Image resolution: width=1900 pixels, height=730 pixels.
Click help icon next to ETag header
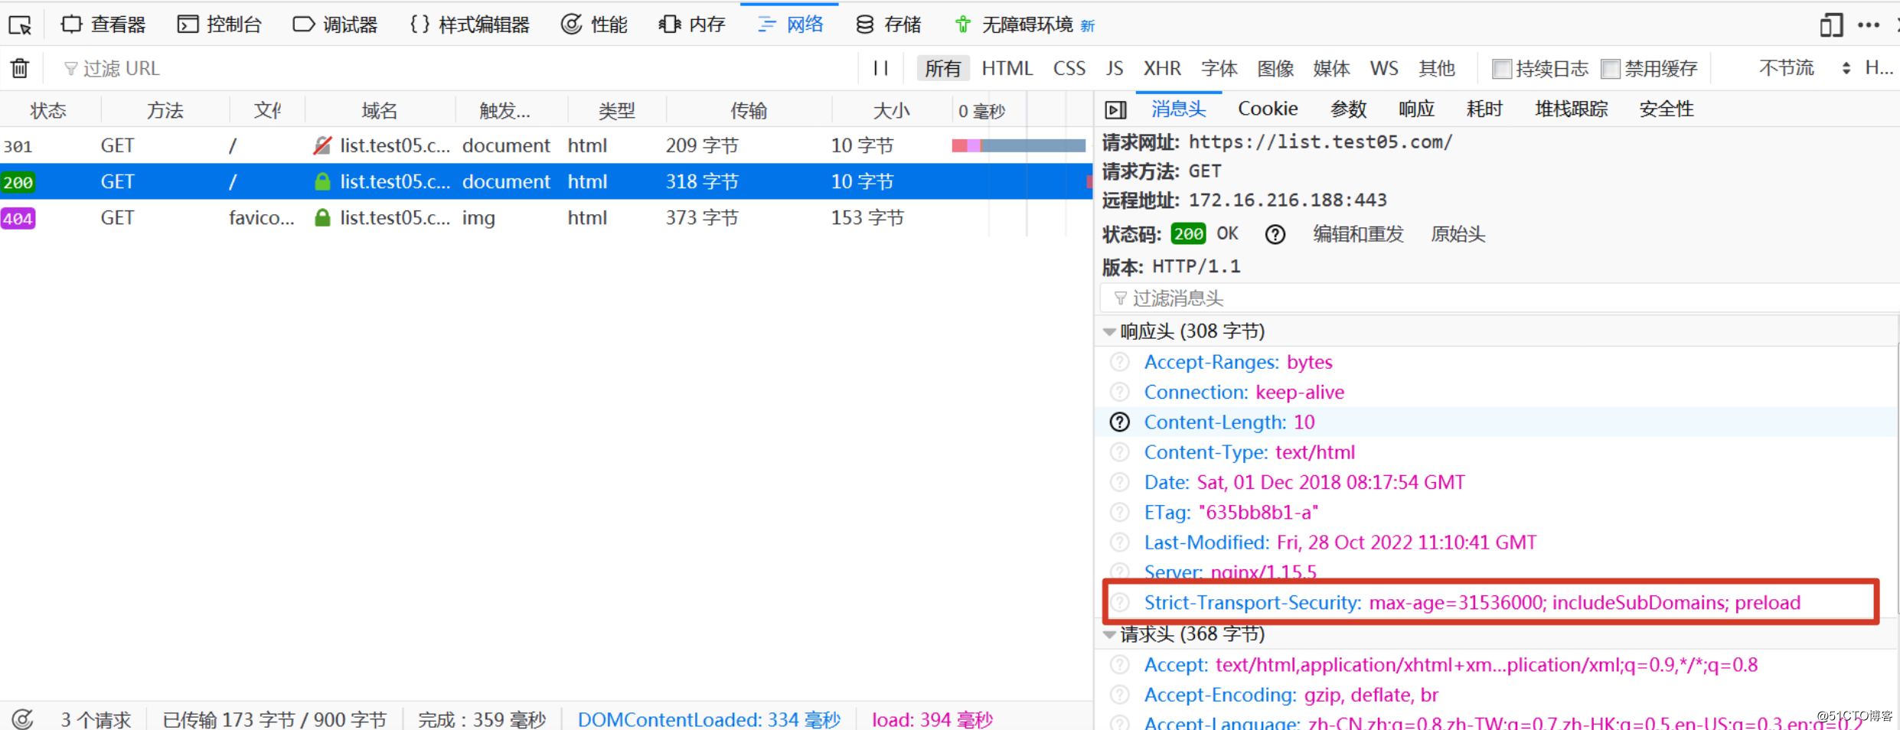click(1120, 512)
